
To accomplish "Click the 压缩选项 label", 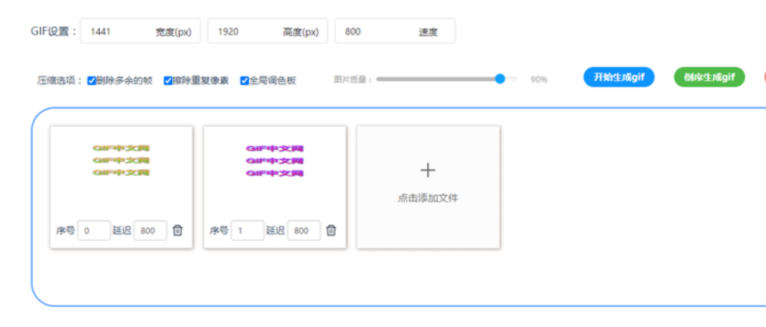I will click(x=60, y=81).
